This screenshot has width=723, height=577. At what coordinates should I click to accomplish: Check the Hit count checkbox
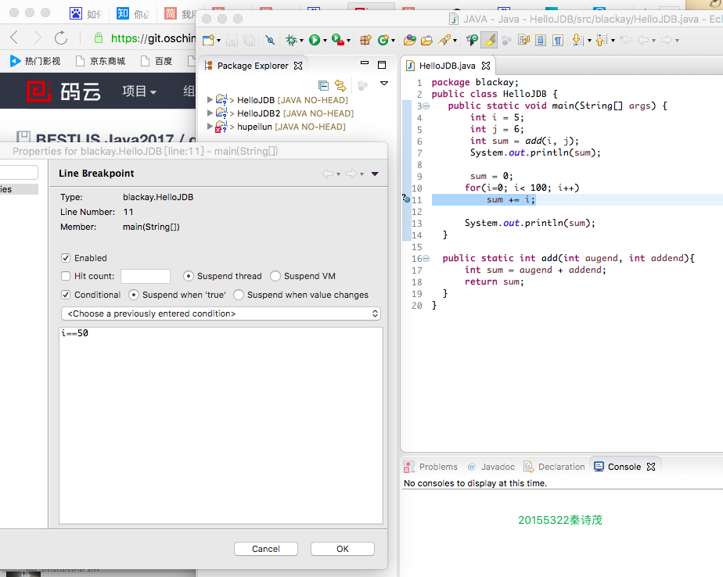pyautogui.click(x=66, y=276)
